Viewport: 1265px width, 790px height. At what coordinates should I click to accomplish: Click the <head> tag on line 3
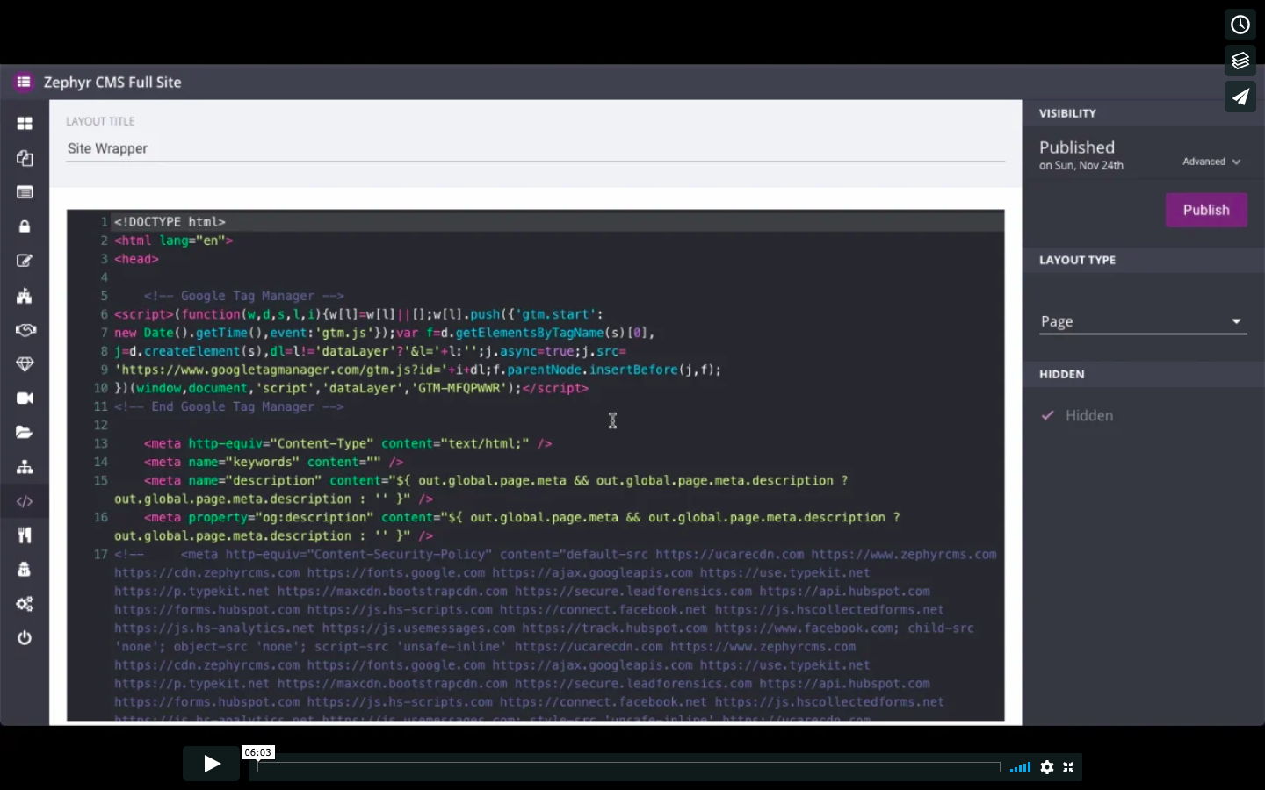coord(136,259)
